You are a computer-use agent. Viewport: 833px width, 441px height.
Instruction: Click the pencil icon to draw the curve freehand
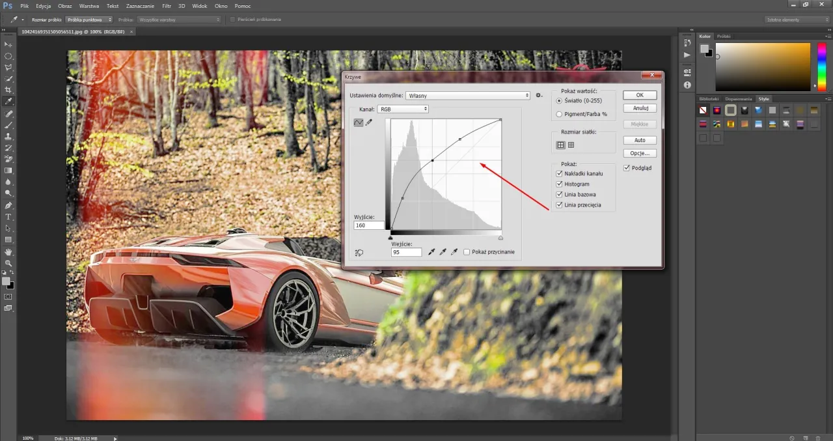pyautogui.click(x=369, y=122)
